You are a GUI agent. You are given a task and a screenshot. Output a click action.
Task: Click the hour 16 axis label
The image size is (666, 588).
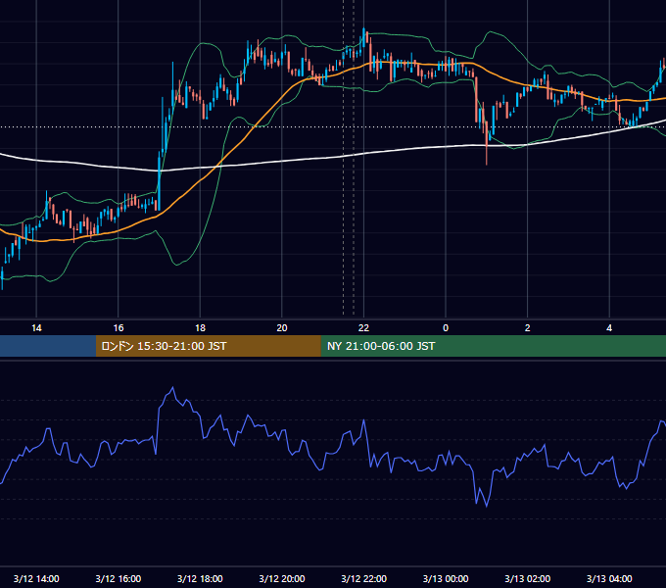(119, 328)
